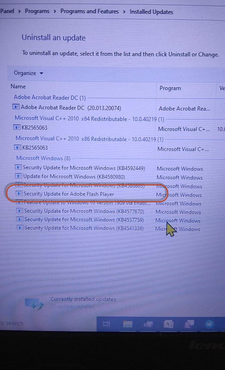
Task: Open breadcrumb arrow after Programs and Features
Action: pyautogui.click(x=124, y=12)
